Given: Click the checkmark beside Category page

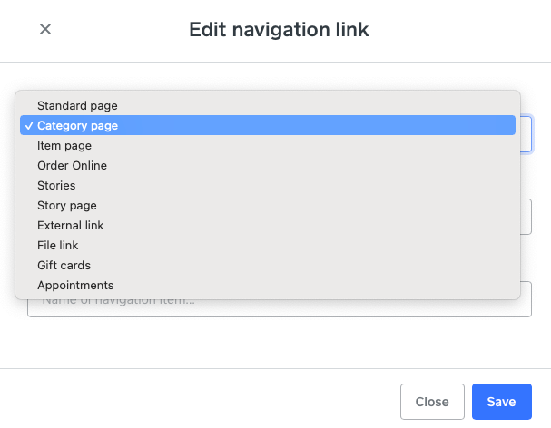Looking at the screenshot, I should pyautogui.click(x=30, y=126).
